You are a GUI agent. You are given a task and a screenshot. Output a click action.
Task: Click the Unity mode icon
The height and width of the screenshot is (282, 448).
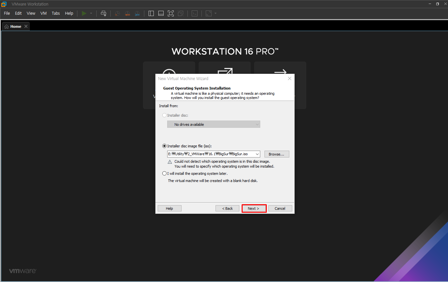tap(180, 13)
